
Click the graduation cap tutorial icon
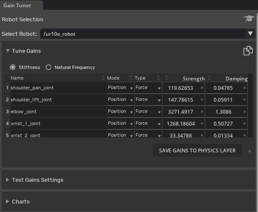tap(249, 19)
